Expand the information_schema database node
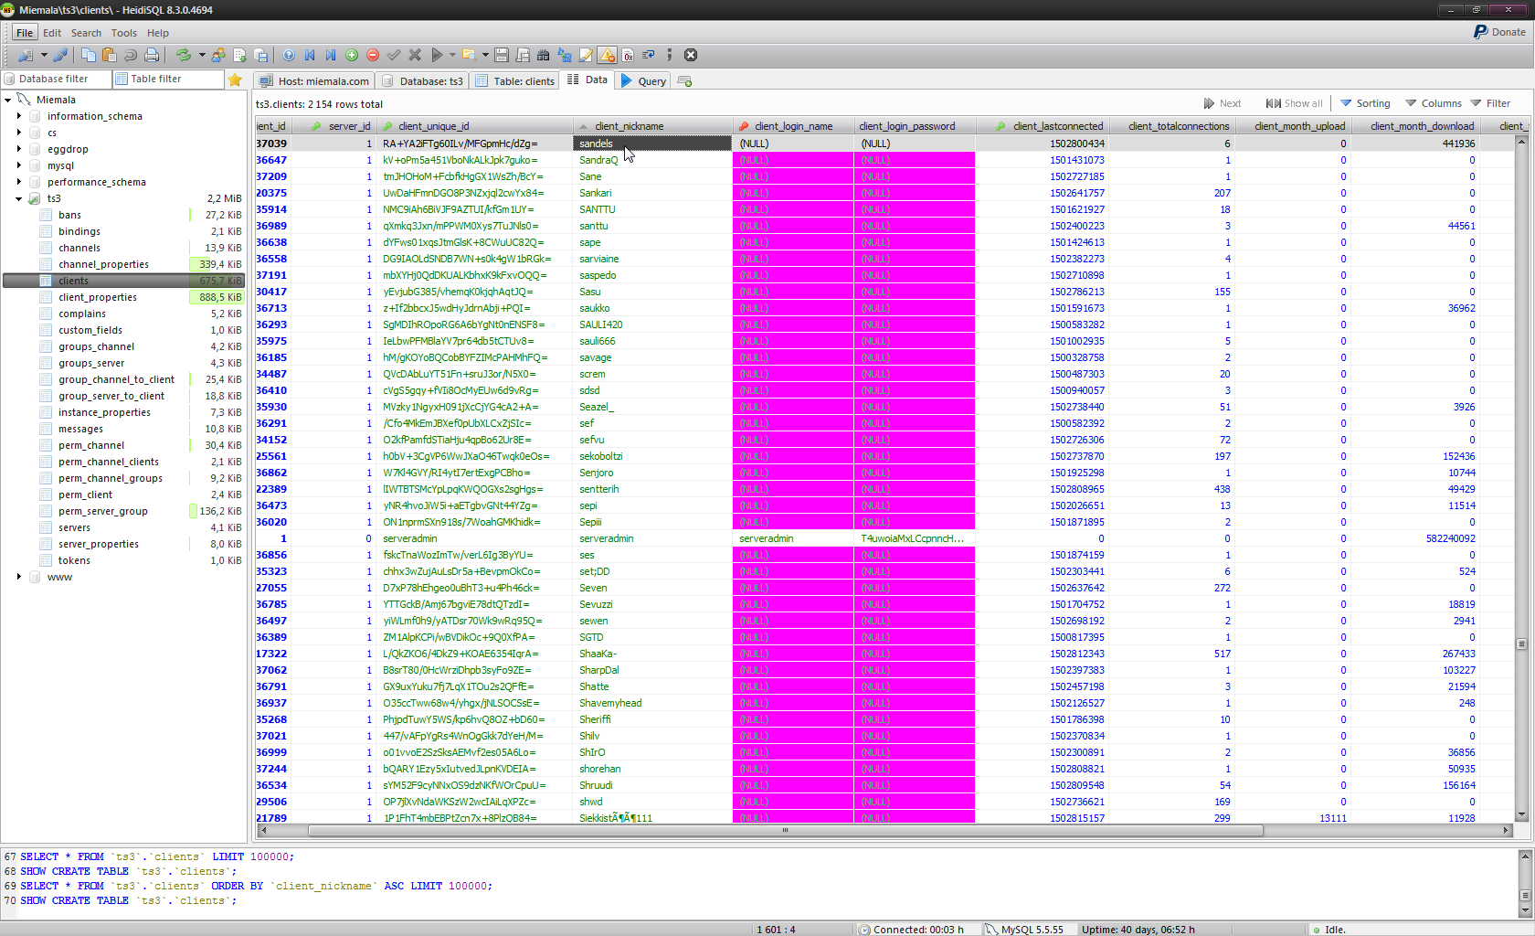1535x936 pixels. (x=19, y=116)
